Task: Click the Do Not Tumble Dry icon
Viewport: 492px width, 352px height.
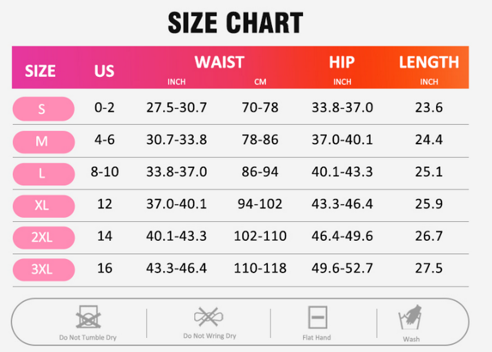Action: [x=88, y=317]
